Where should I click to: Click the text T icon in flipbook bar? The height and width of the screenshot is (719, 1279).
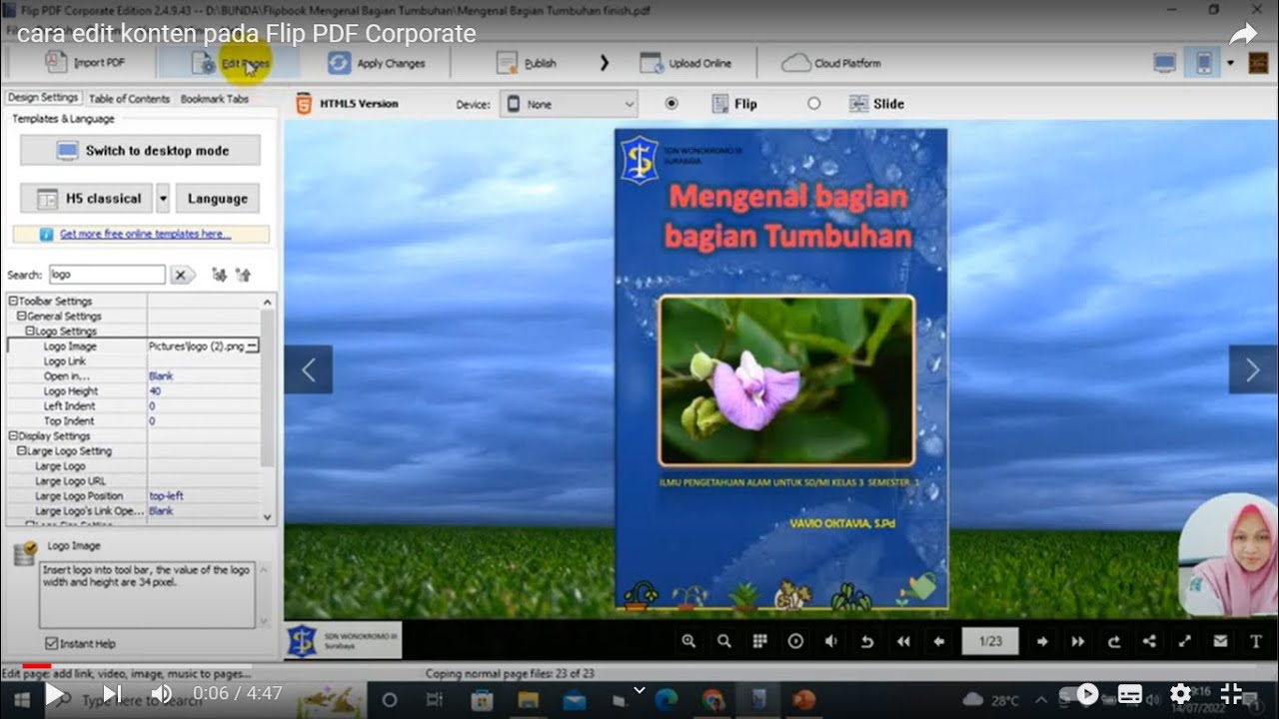click(1256, 641)
